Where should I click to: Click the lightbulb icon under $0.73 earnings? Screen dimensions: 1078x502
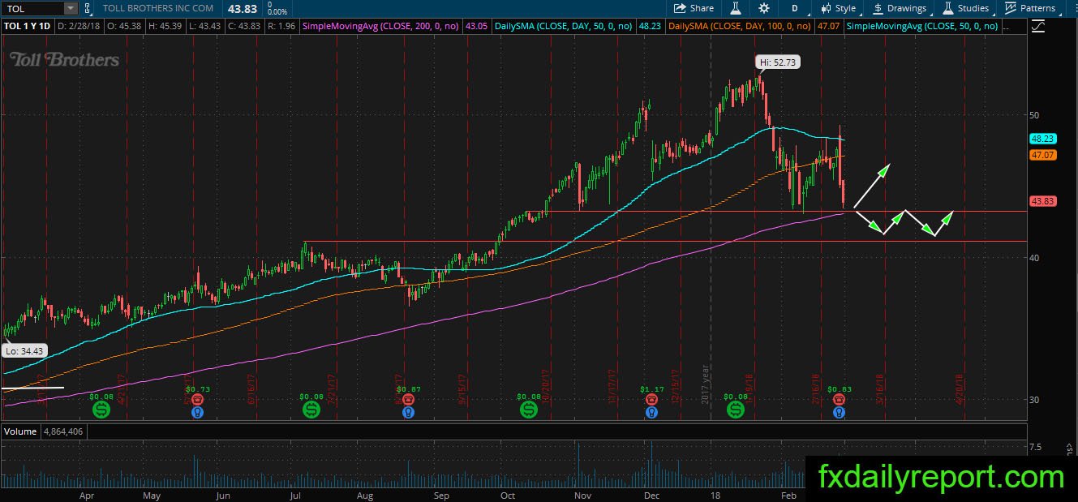197,413
